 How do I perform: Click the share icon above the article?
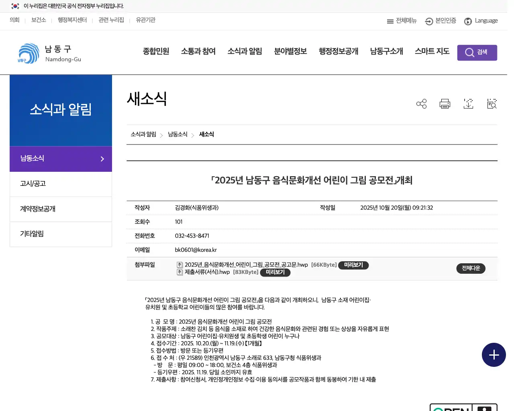[421, 104]
